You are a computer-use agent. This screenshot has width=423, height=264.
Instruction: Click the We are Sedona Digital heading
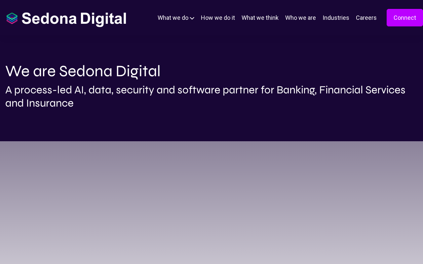[x=83, y=71]
